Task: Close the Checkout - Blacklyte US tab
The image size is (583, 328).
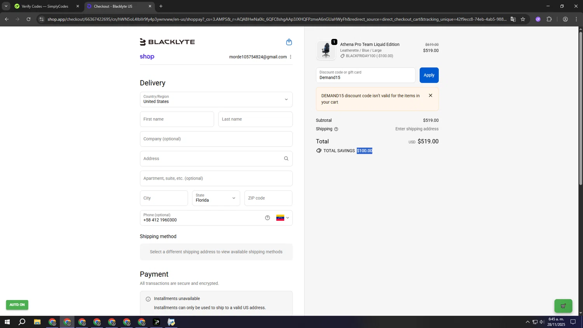Action: coord(150,6)
